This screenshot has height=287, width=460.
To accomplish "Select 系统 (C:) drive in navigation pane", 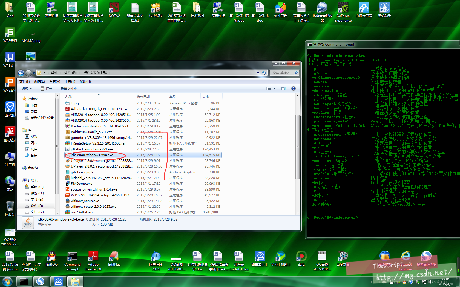I will (x=37, y=187).
